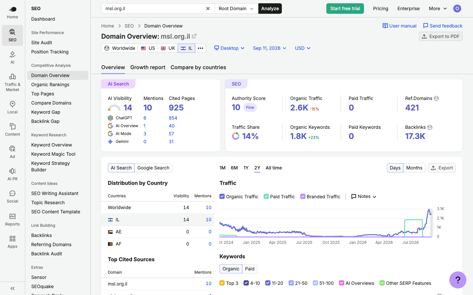Switch to the Growth report tab
The height and width of the screenshot is (295, 473).
[x=148, y=67]
